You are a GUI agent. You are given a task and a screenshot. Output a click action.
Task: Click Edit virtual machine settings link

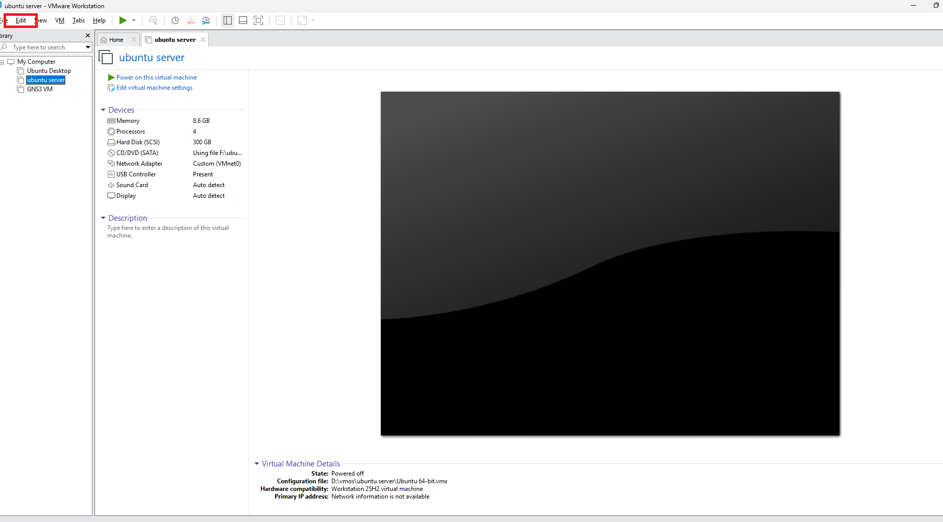point(154,88)
